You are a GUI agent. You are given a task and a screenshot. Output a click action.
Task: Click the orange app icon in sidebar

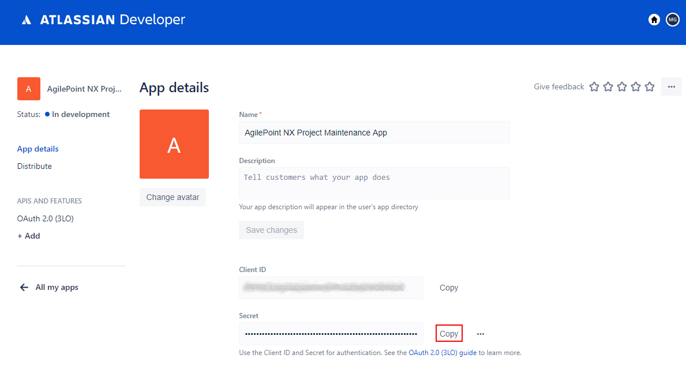pos(29,89)
